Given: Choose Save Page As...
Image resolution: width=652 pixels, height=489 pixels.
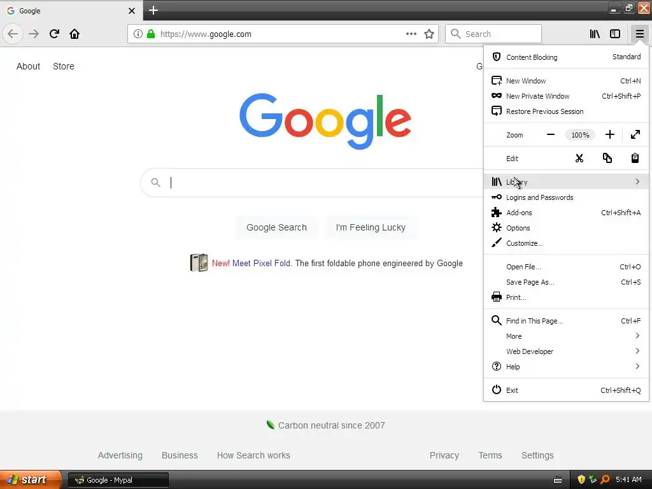Looking at the screenshot, I should (x=566, y=282).
